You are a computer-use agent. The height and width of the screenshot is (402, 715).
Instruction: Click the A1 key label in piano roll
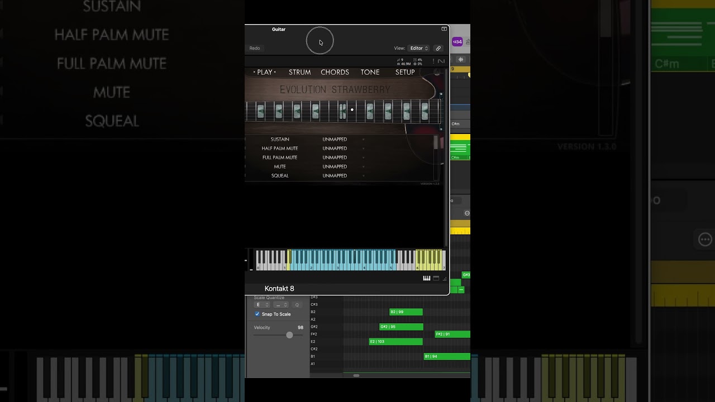point(313,364)
